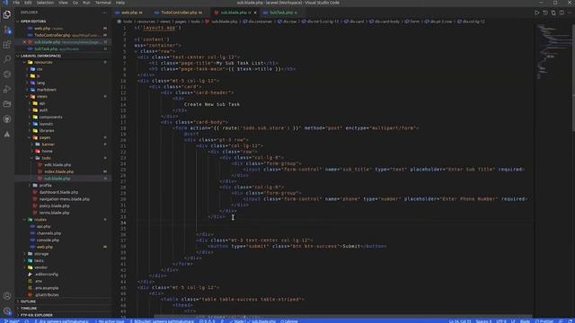Click the editor horizontal scrollbar
Image resolution: width=575 pixels, height=323 pixels.
tap(343, 316)
